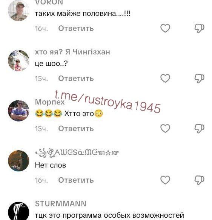Open STURMMANN's black avatar
The image size is (212, 220).
(18, 211)
